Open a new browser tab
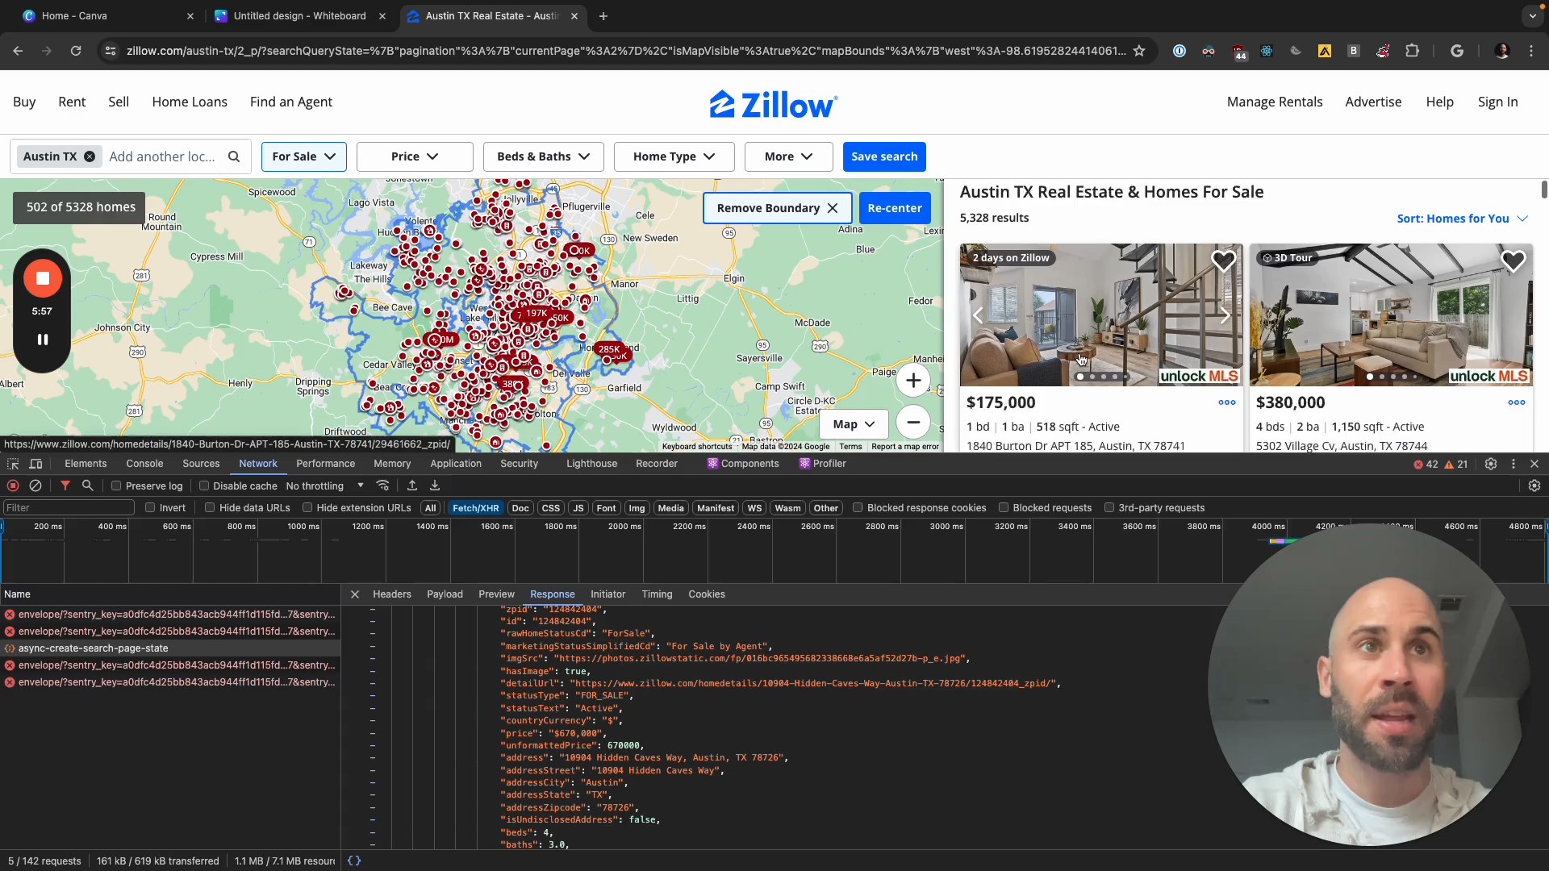 pos(603,16)
